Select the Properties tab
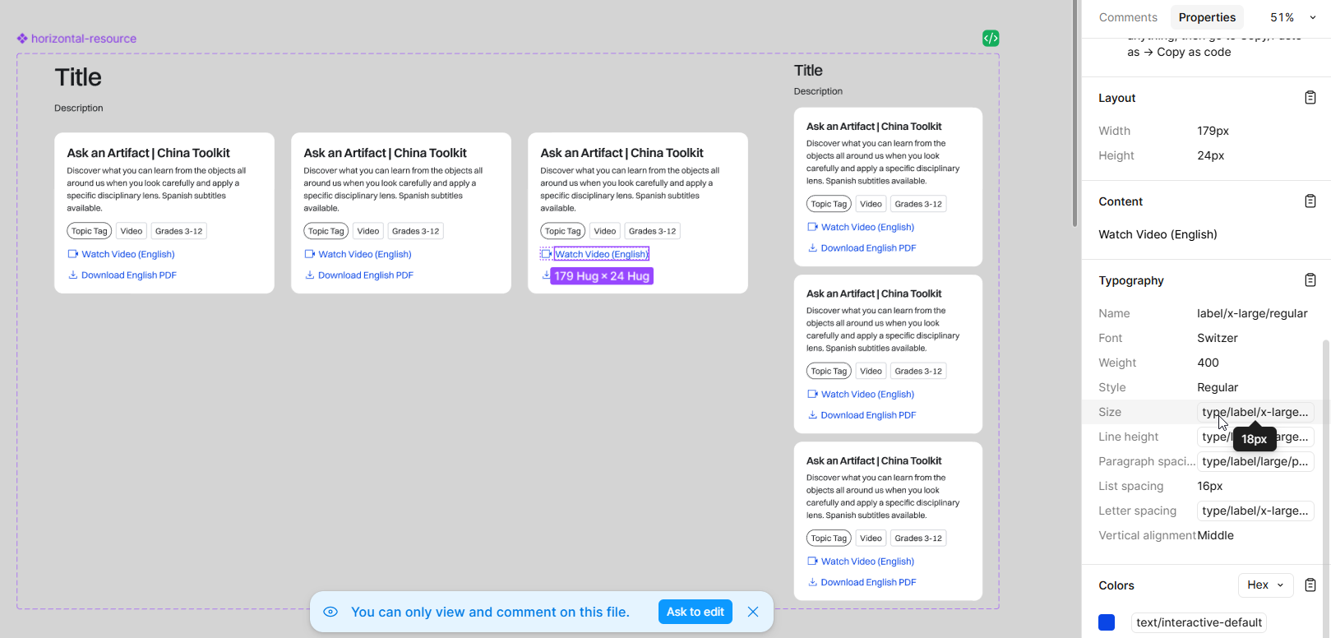This screenshot has width=1331, height=638. click(1207, 17)
